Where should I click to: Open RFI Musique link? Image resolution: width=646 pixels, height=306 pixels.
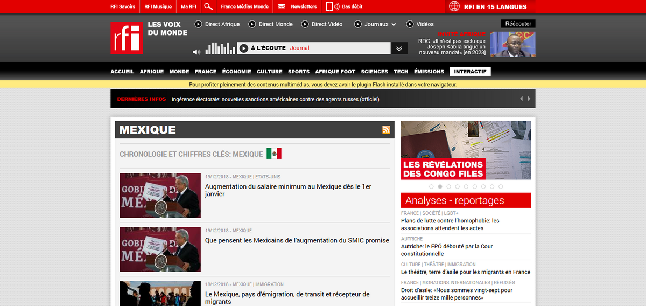158,6
